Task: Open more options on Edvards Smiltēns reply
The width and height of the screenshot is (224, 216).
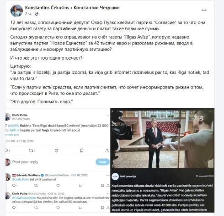Action: pos(108,175)
